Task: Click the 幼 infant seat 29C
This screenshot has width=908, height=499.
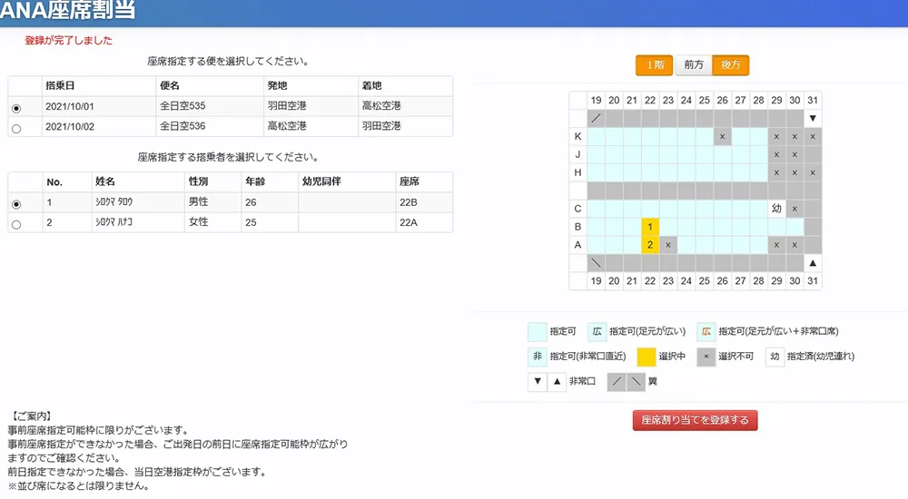Action: (776, 209)
